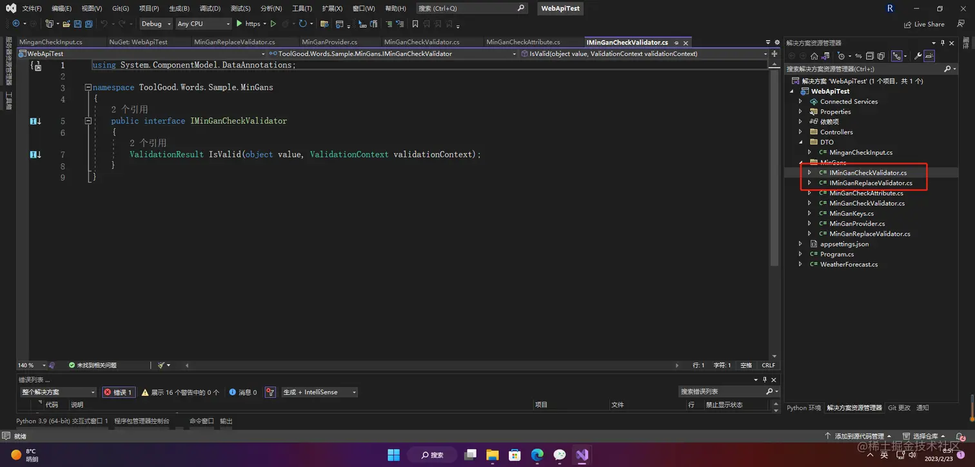The height and width of the screenshot is (467, 975).
Task: Start debugging with the green https play button
Action: pos(248,24)
